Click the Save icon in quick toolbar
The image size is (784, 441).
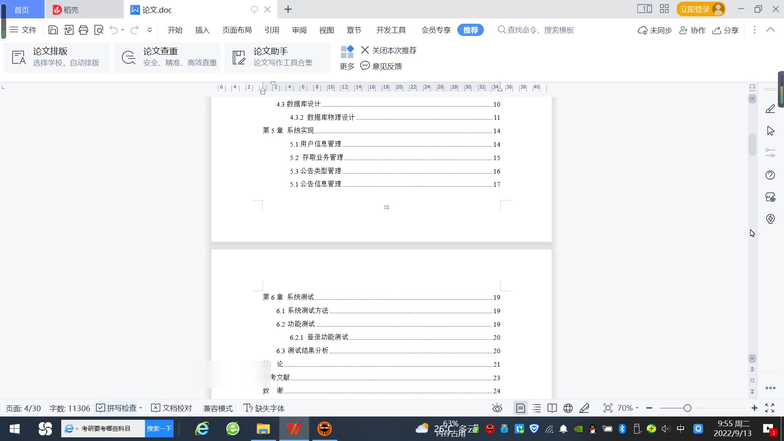point(53,30)
